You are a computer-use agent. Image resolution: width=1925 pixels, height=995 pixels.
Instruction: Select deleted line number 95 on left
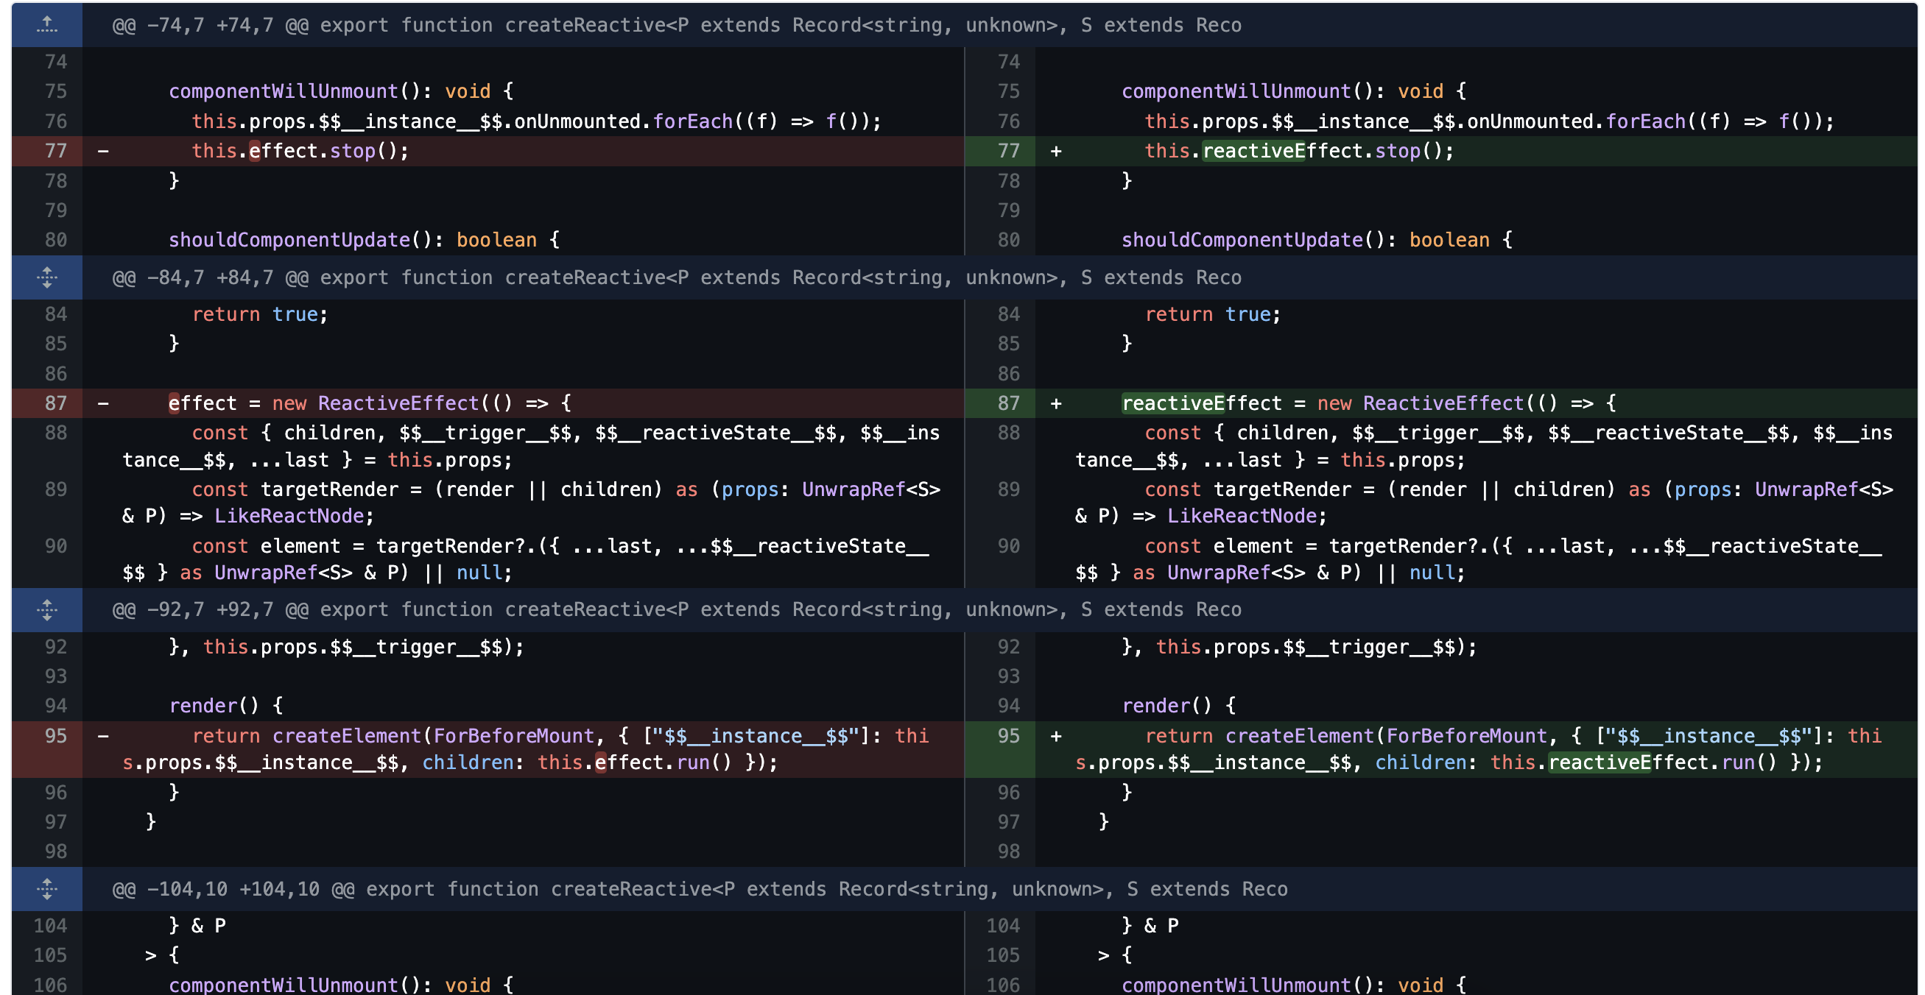point(55,736)
